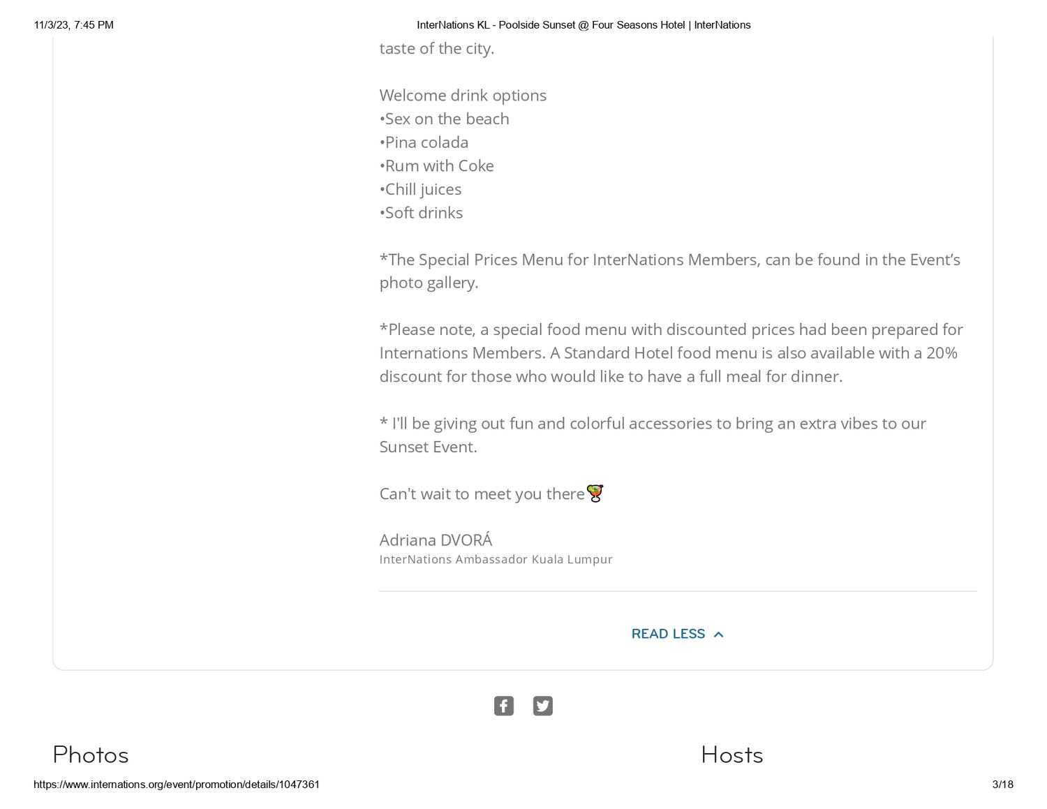Click the 3/18 page number
The image size is (1047, 809).
(x=1002, y=785)
